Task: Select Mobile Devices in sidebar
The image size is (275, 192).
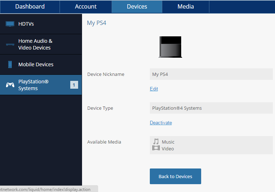Action: pyautogui.click(x=41, y=64)
